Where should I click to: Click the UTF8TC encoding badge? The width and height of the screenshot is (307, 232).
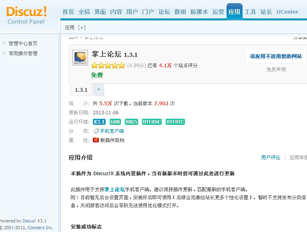pos(175,122)
